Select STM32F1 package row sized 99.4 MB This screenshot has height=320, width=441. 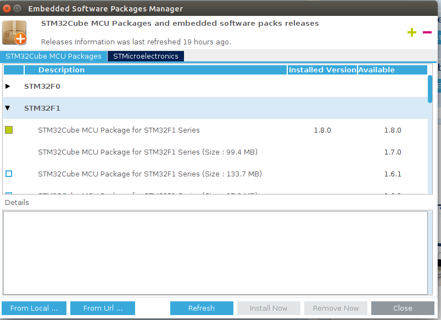click(215, 152)
